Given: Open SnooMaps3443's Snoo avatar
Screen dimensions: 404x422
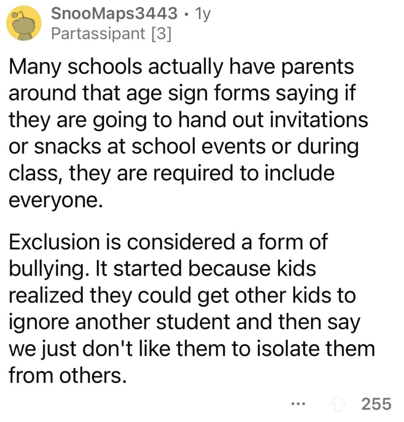Looking at the screenshot, I should pyautogui.click(x=24, y=23).
